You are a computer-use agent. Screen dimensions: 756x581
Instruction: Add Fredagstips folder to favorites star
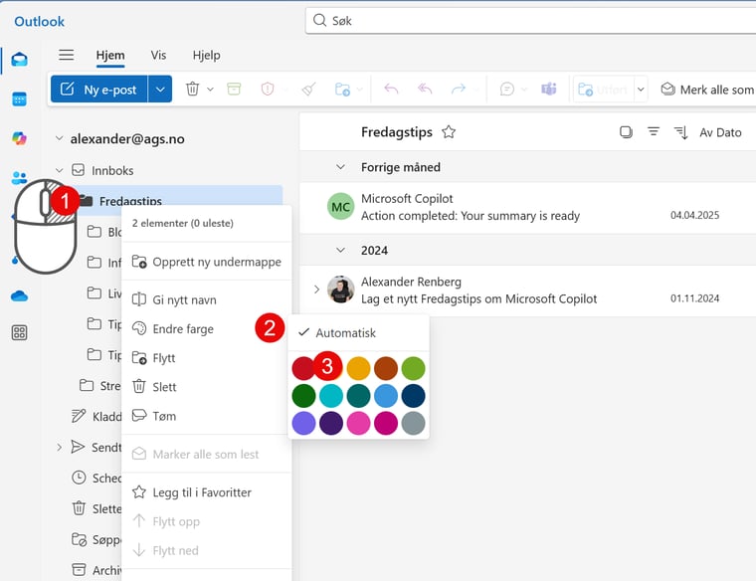(449, 132)
